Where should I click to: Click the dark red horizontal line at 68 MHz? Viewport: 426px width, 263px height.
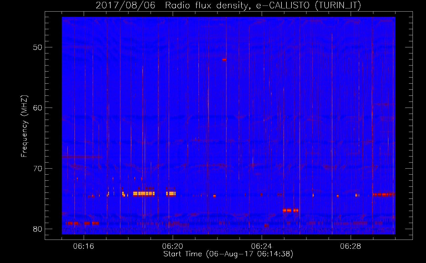pos(82,157)
